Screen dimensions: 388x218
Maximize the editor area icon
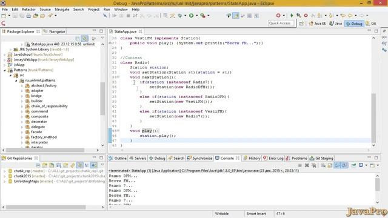coord(376,31)
